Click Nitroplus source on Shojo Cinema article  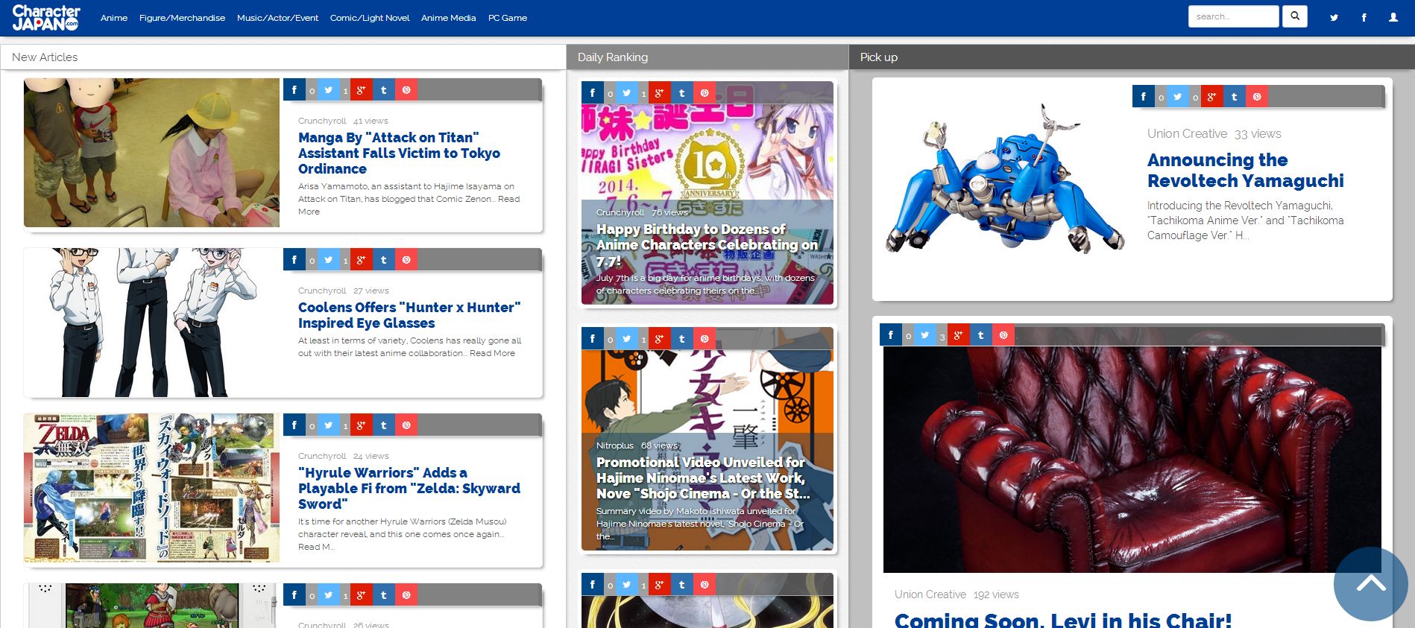(615, 445)
